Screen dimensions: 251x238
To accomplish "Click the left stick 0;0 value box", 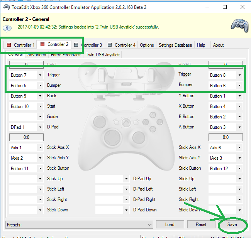I will 26,137.
